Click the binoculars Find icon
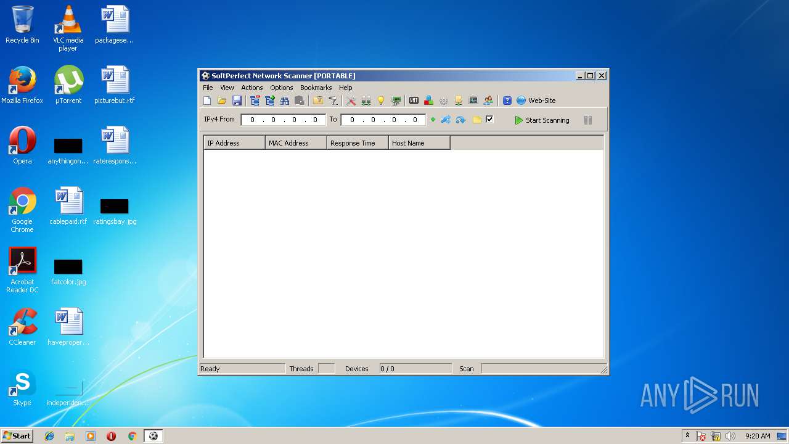Viewport: 789px width, 444px height. click(x=285, y=101)
